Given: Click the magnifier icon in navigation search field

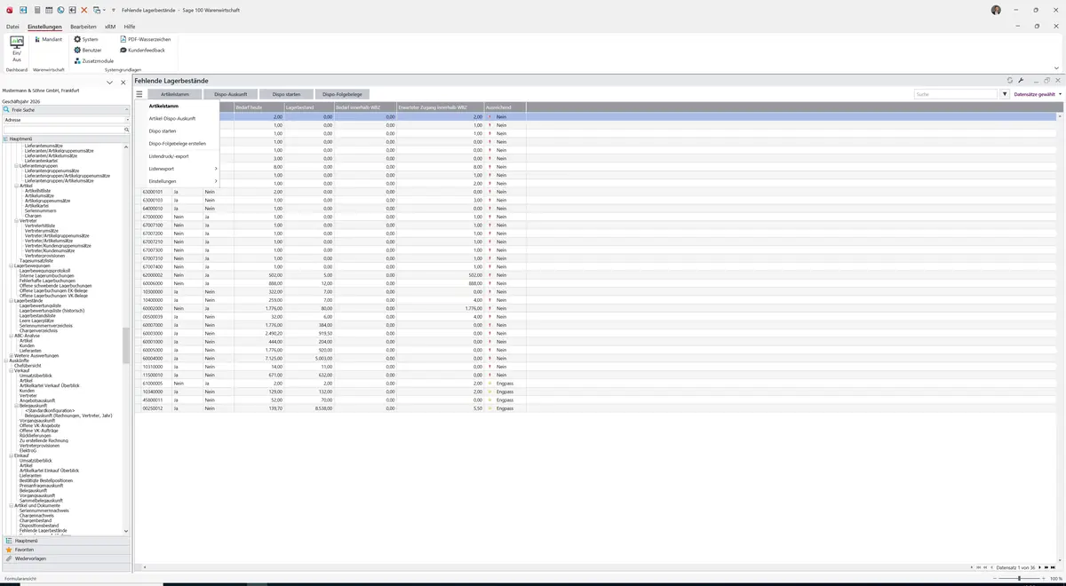Looking at the screenshot, I should [127, 130].
